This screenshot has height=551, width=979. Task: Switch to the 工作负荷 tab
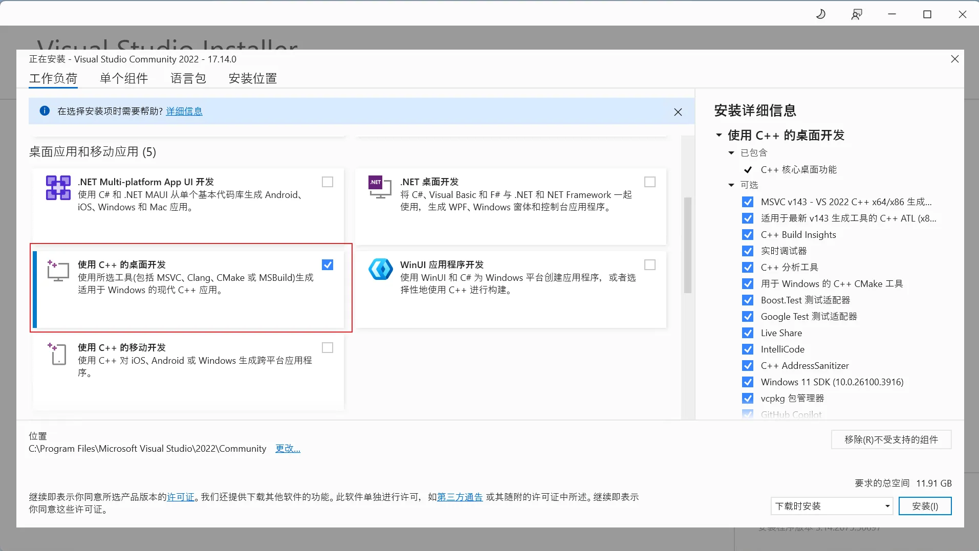coord(53,78)
